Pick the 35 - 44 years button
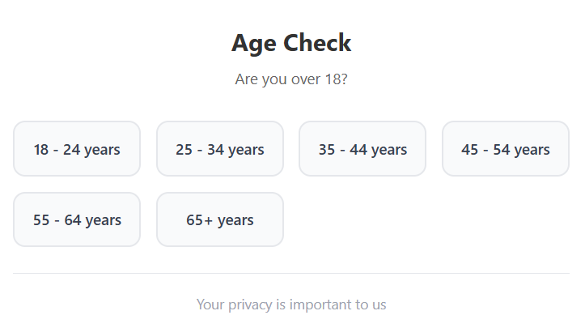 pyautogui.click(x=362, y=149)
